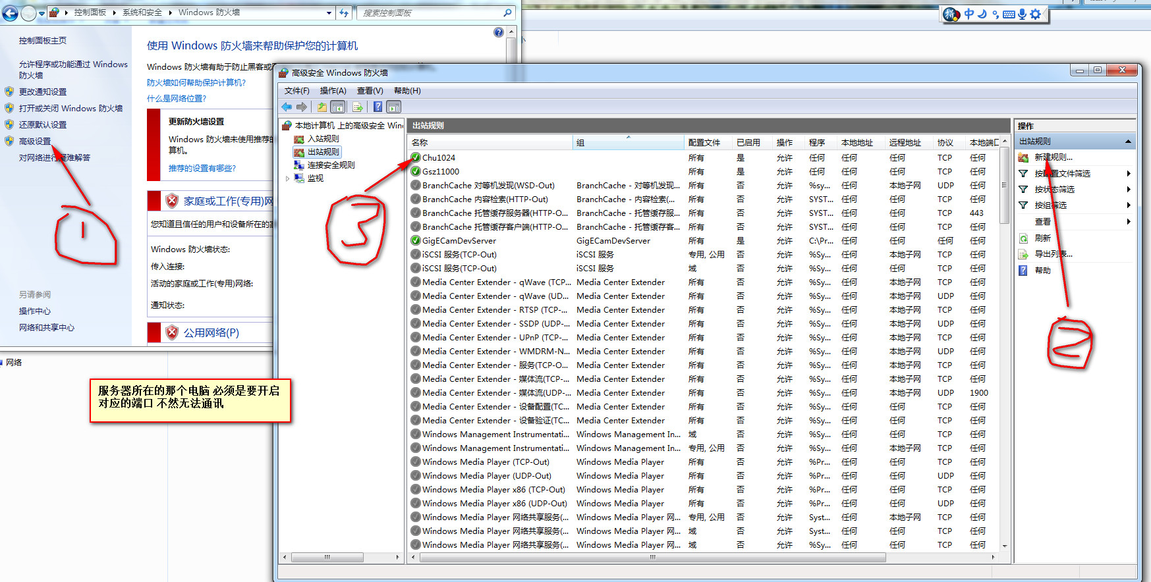Select the Windows Media Player (TCP-Out) rule
This screenshot has height=582, width=1151.
[x=703, y=462]
